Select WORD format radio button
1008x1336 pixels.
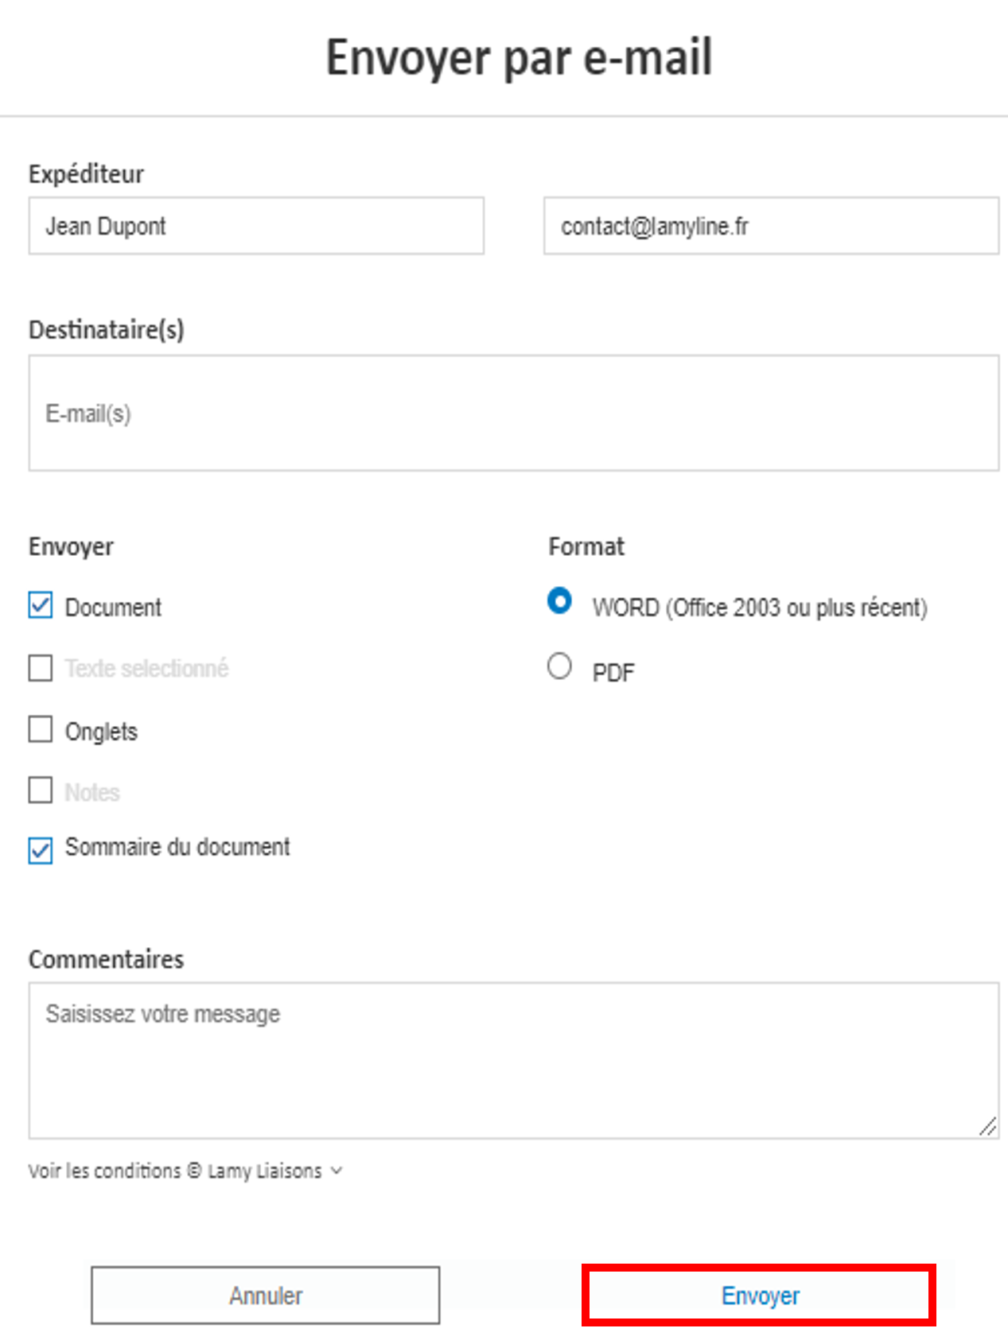[x=559, y=601]
